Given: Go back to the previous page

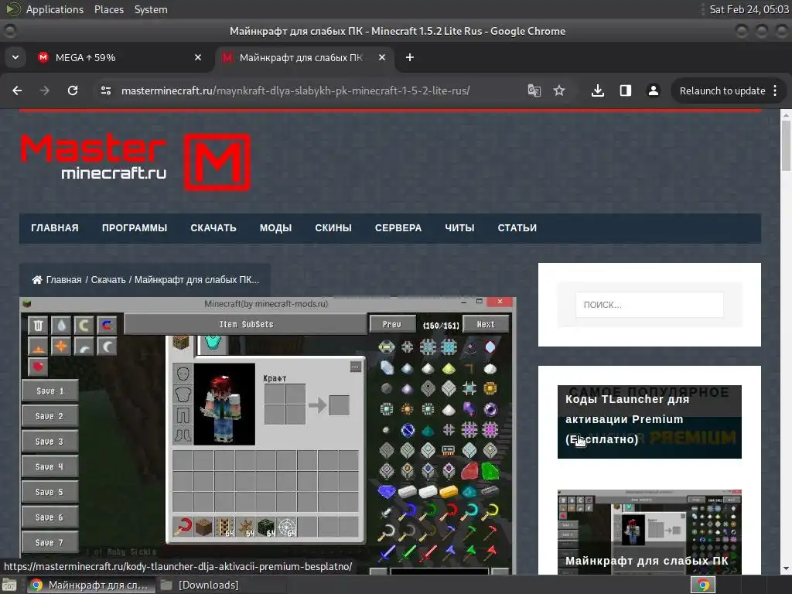Looking at the screenshot, I should pos(17,90).
